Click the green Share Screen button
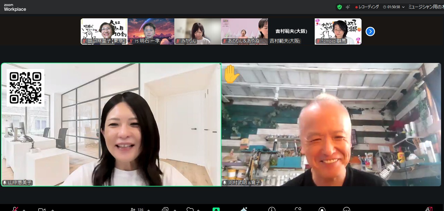The height and width of the screenshot is (211, 444). 216,209
